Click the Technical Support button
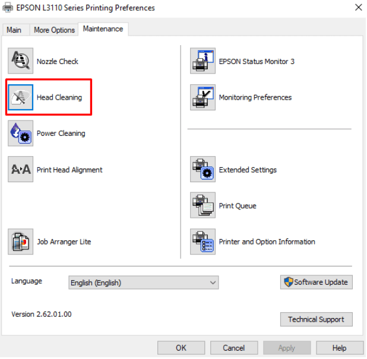367x359 pixels. [x=316, y=319]
